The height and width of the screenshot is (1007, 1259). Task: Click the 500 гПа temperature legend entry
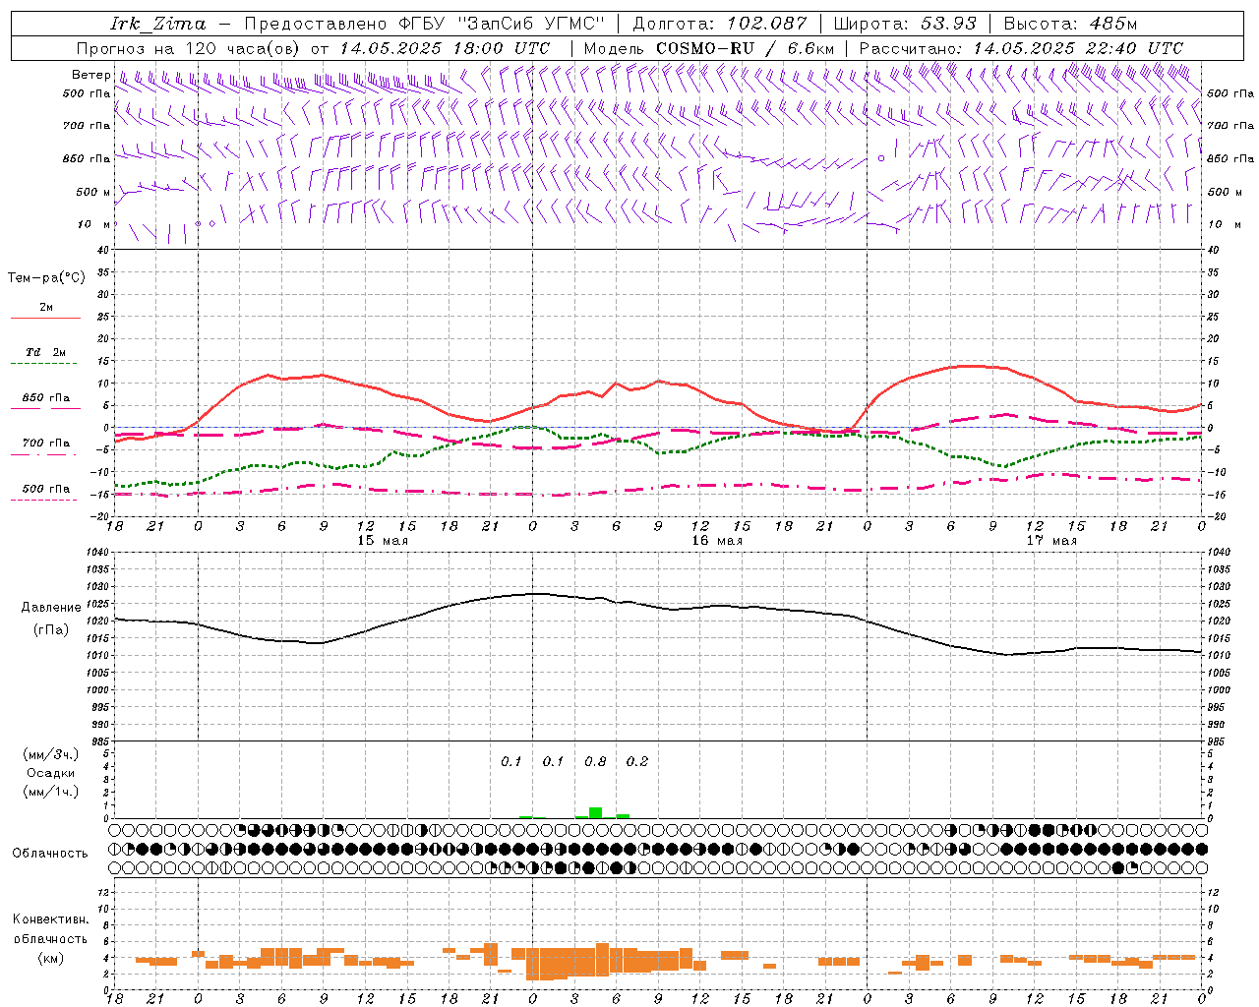point(46,489)
